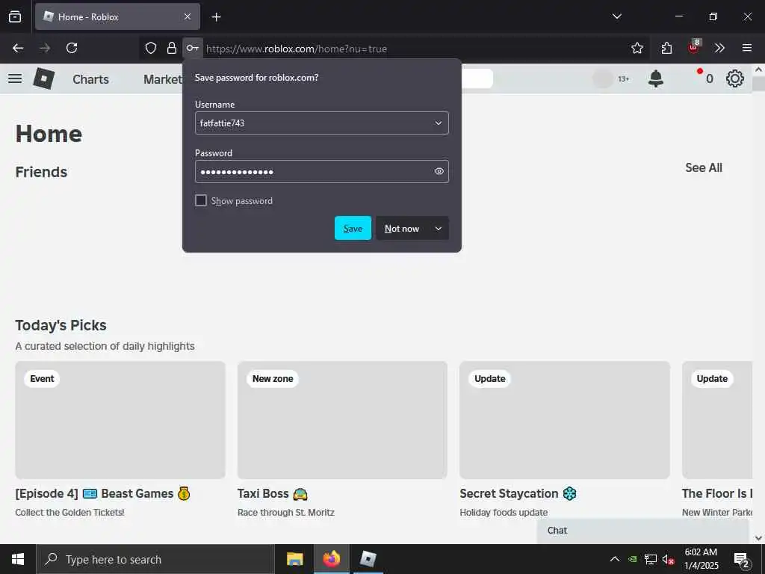See All friends link
The width and height of the screenshot is (765, 574).
coord(704,167)
